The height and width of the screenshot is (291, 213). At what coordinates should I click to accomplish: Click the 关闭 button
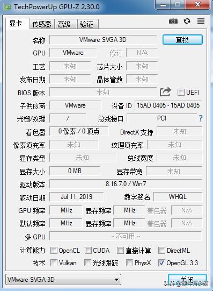[x=187, y=279]
